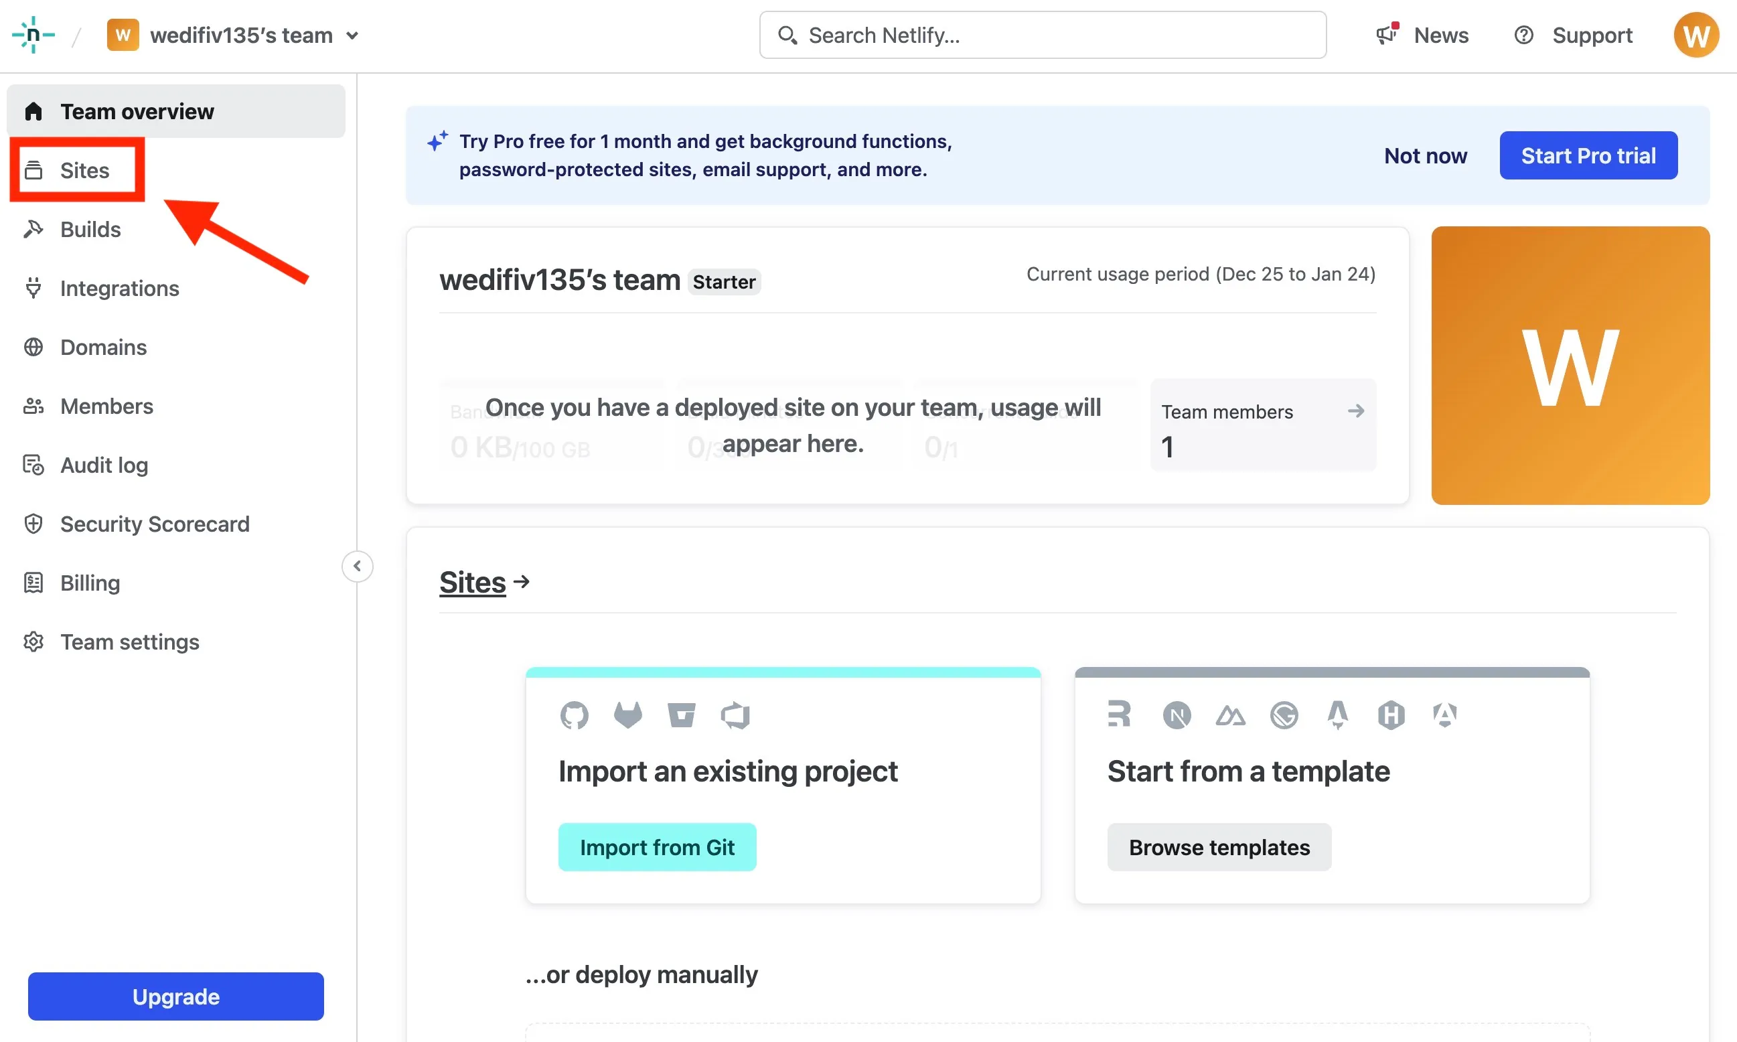Click the Support question mark icon
This screenshot has width=1737, height=1042.
pos(1523,35)
